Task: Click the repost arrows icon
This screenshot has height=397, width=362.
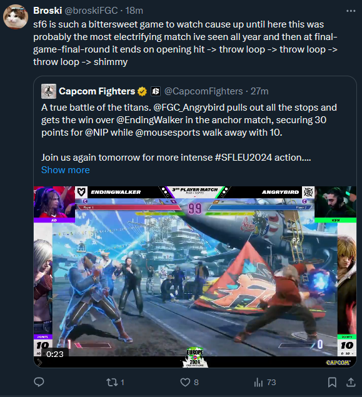Action: [x=112, y=382]
